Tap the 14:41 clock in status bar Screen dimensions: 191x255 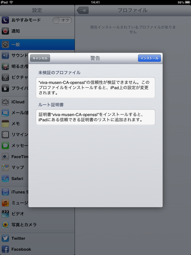(95, 2)
